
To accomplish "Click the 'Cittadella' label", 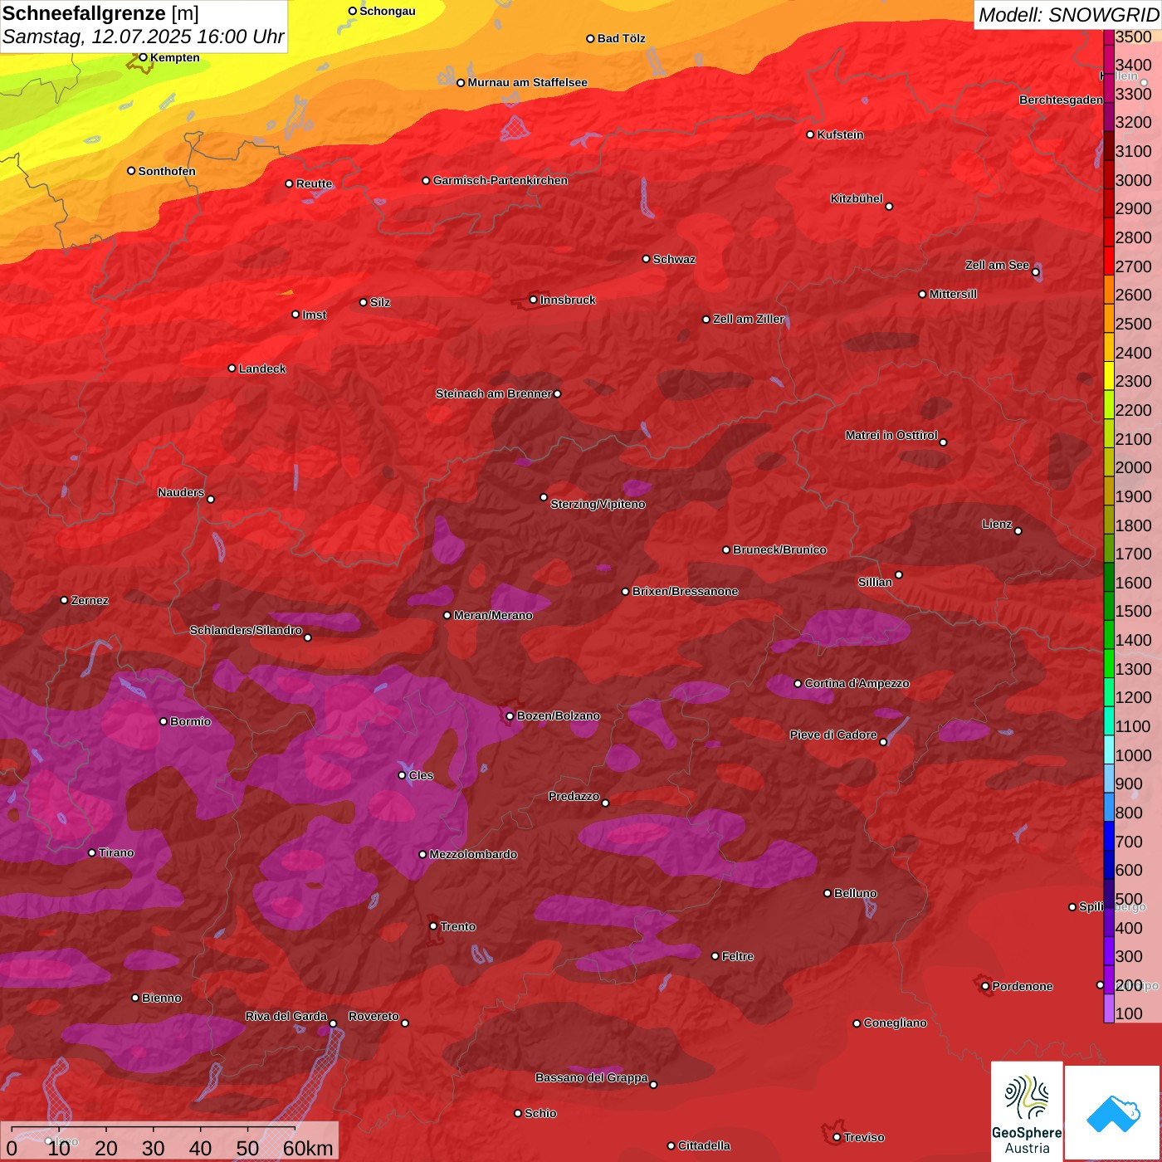I will 705,1145.
